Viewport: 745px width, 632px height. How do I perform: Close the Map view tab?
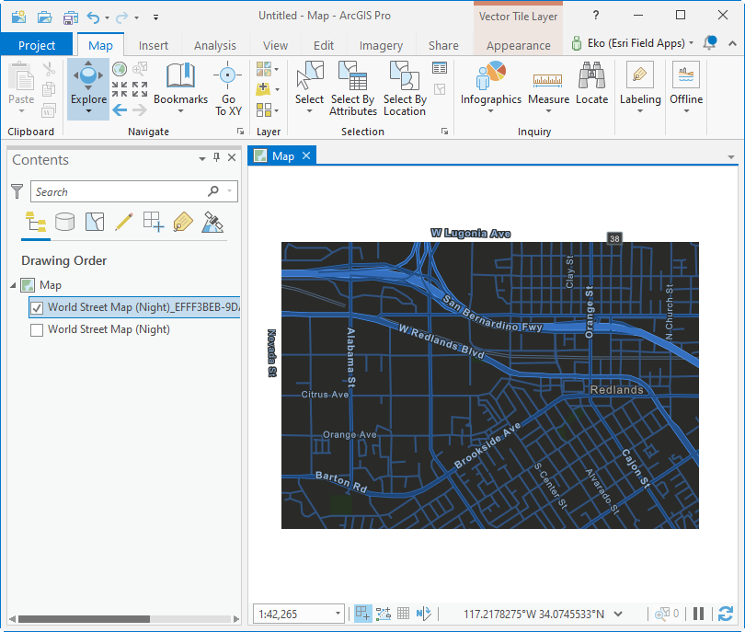click(306, 155)
